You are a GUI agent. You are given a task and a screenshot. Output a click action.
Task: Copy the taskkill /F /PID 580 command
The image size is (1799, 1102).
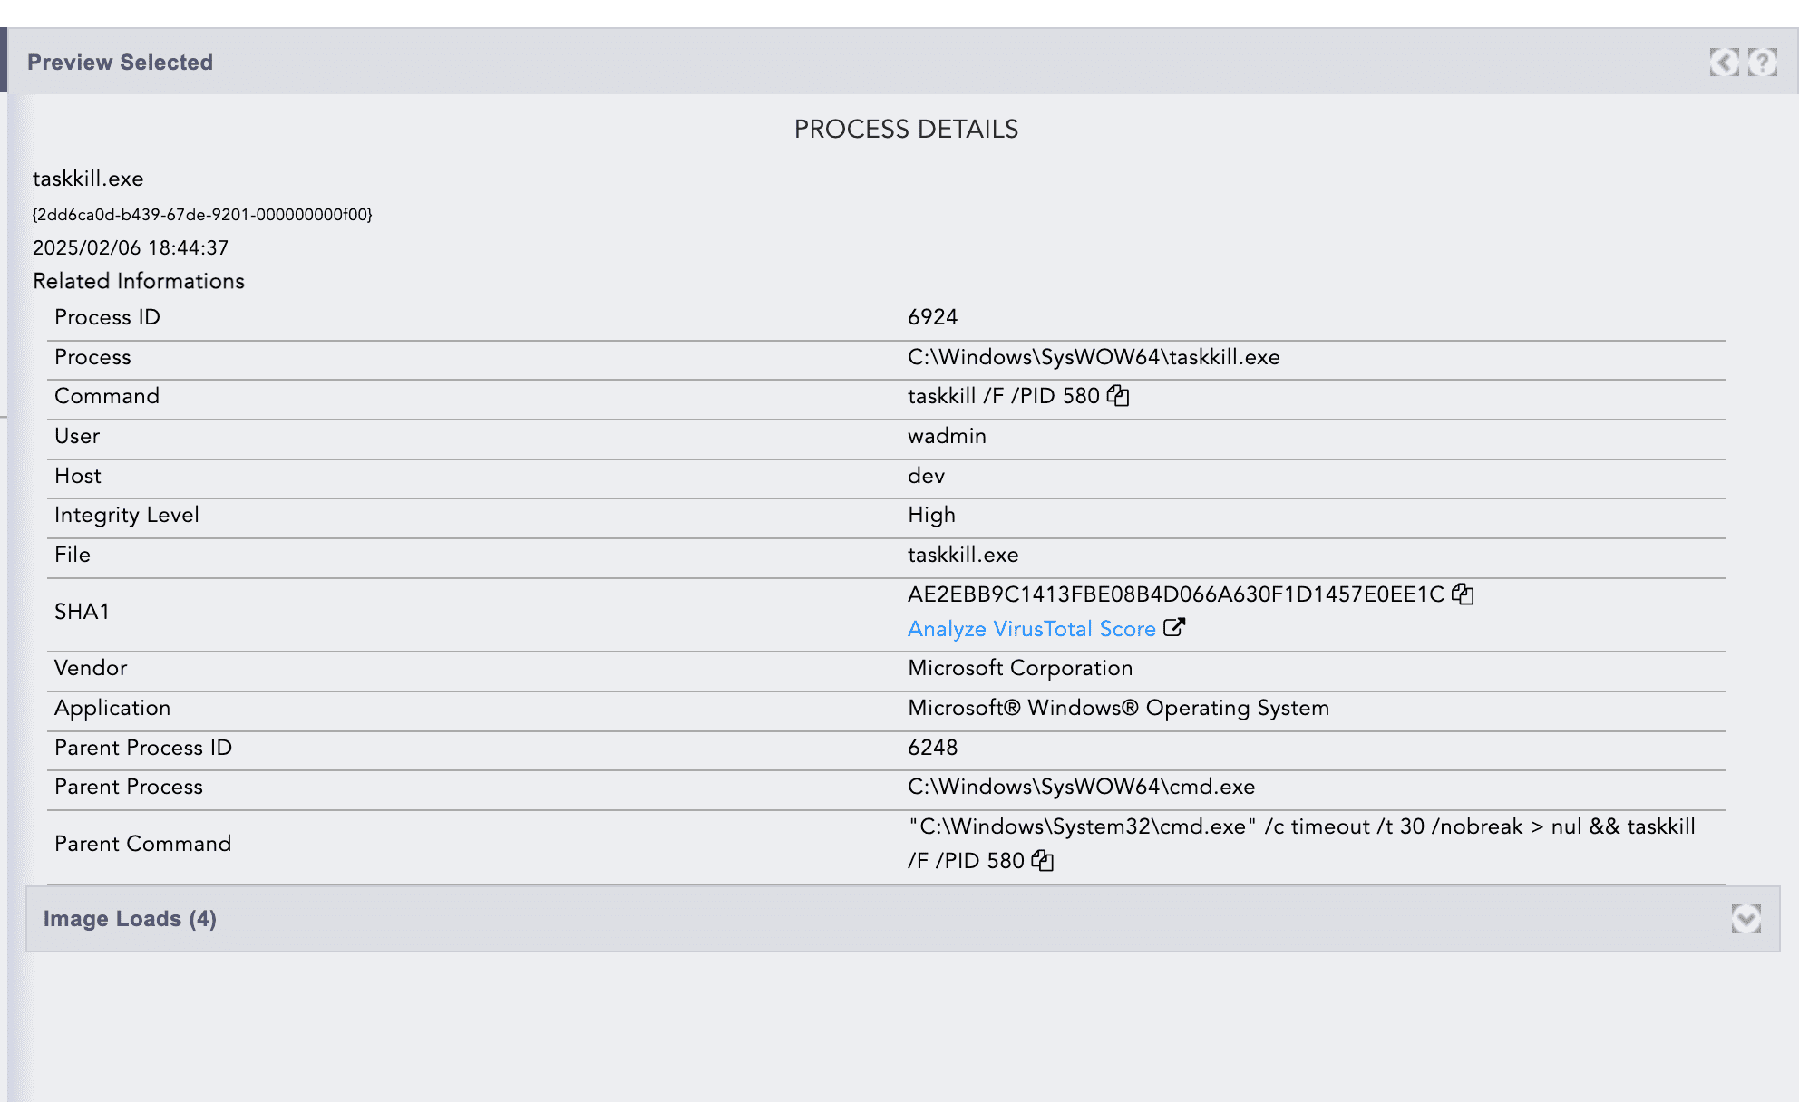click(x=1118, y=396)
